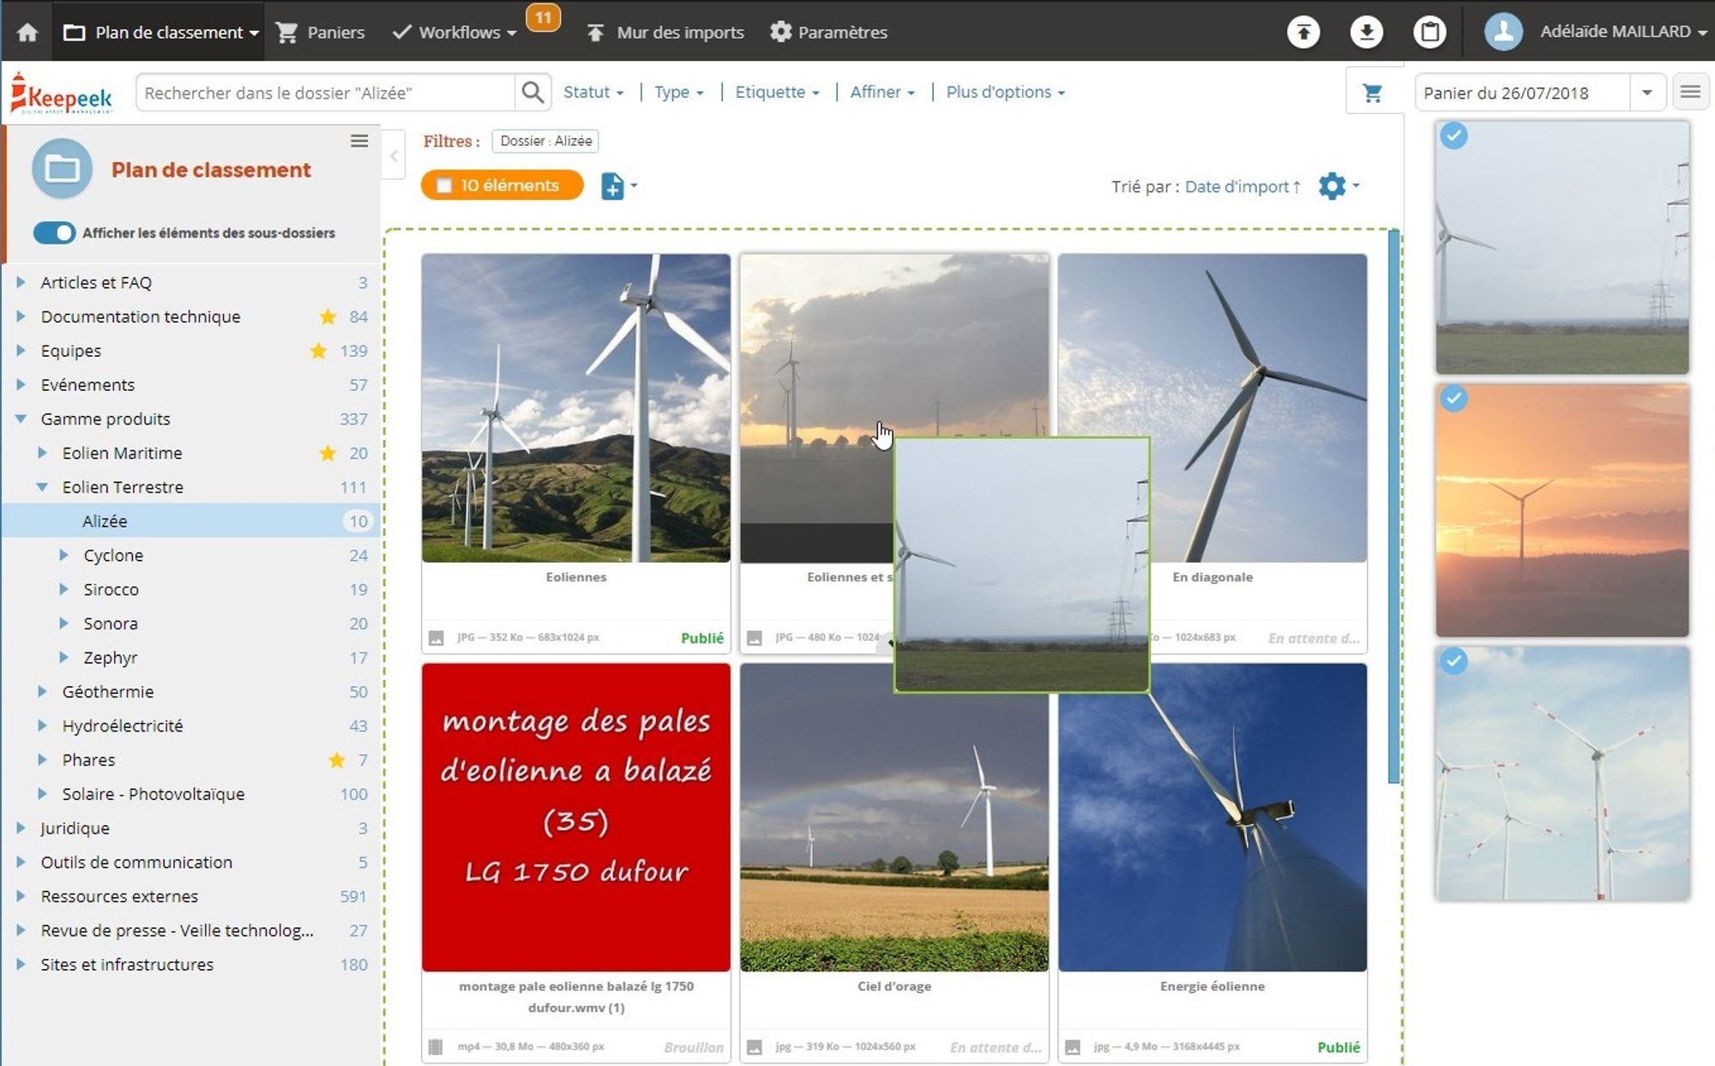
Task: Go to the home icon
Action: [x=27, y=33]
